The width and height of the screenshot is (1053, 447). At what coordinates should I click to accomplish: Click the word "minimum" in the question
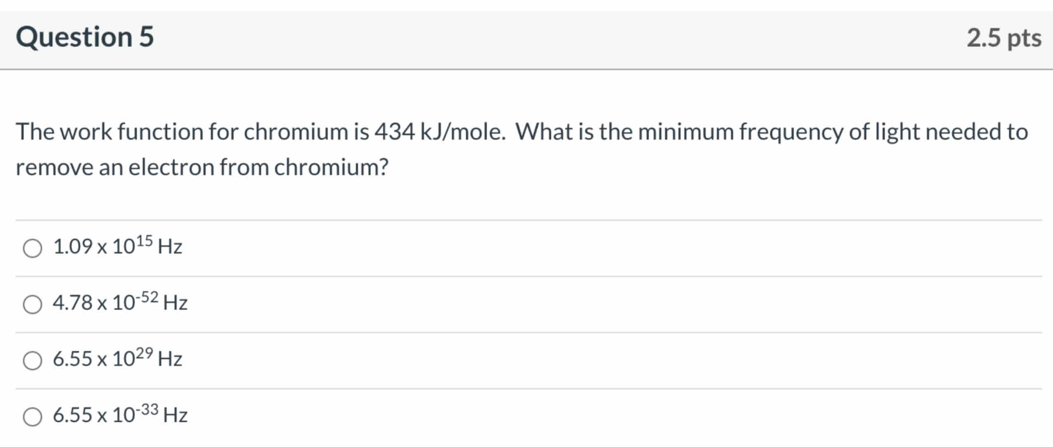tap(685, 132)
